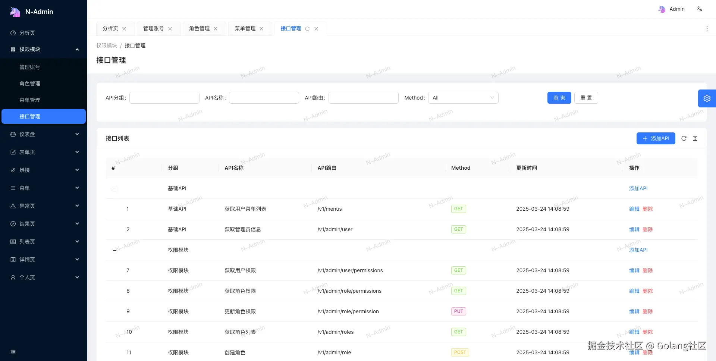The width and height of the screenshot is (716, 361).
Task: Open the three-dot menu right of tabs
Action: (x=707, y=28)
